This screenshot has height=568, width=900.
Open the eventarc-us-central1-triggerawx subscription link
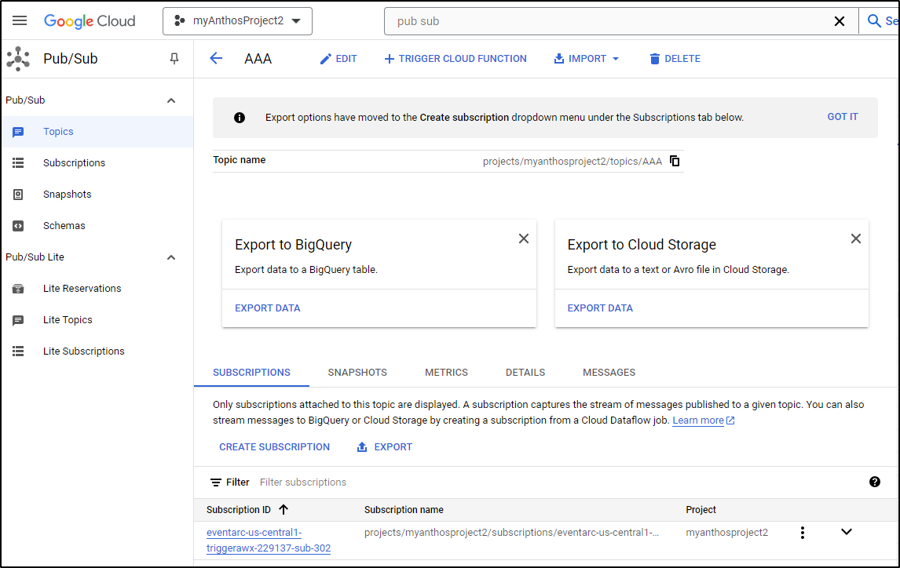(268, 541)
